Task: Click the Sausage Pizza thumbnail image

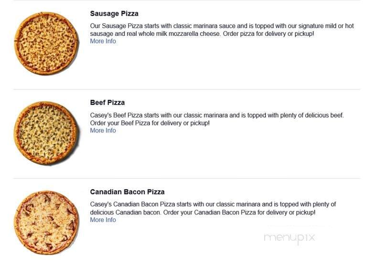Action: [46, 43]
